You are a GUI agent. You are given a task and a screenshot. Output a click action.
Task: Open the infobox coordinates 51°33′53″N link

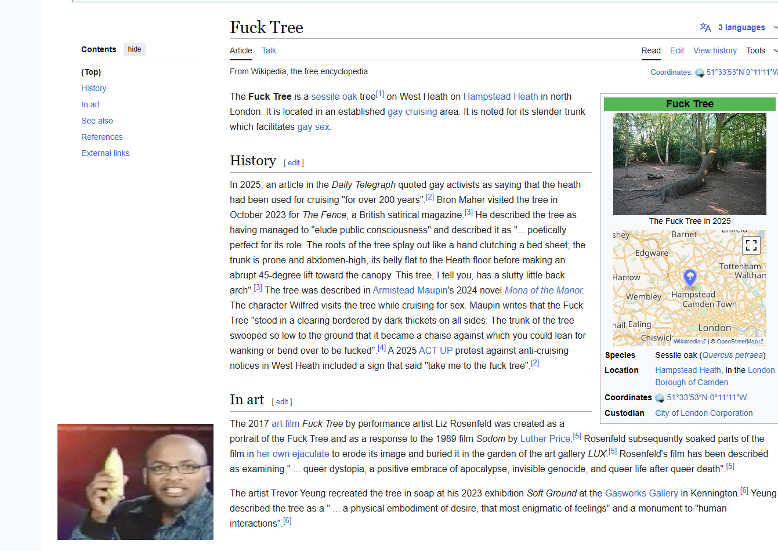coord(707,398)
